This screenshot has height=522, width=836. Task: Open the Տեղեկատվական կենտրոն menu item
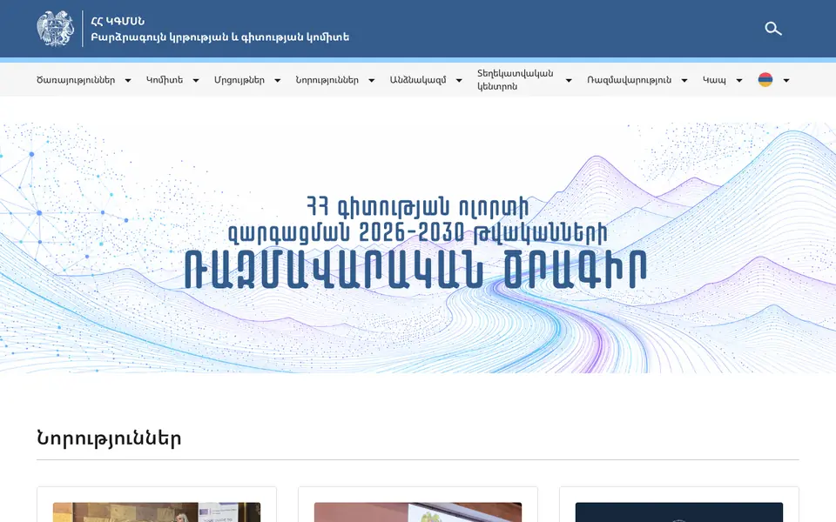[515, 80]
